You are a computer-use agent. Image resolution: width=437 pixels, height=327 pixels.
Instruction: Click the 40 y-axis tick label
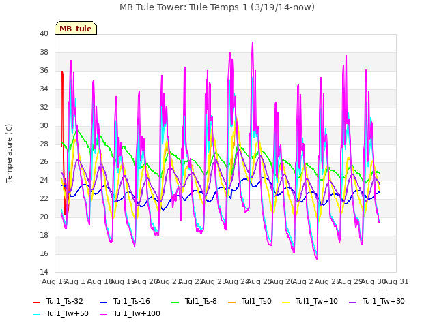[44, 33]
